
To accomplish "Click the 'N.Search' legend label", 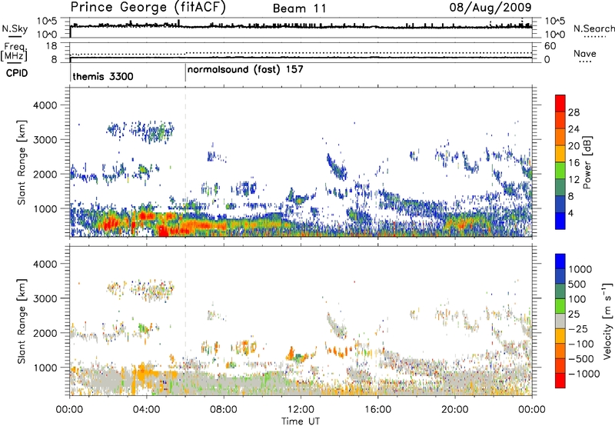I will 593,28.
